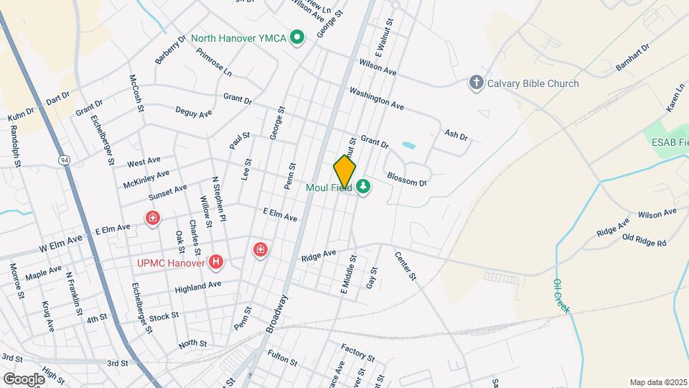The image size is (689, 388).
Task: Select the medical pin near E Elm Ave
Action: click(x=153, y=218)
